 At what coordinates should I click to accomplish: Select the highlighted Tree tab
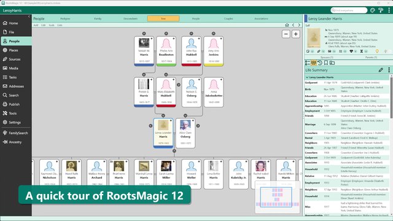tap(163, 18)
